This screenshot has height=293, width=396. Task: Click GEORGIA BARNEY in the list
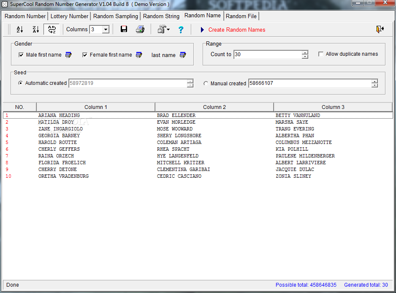tap(59, 136)
